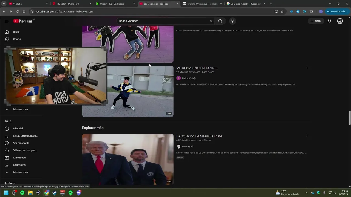Start voice search with the microphone
Image resolution: width=351 pixels, height=197 pixels.
click(x=233, y=21)
